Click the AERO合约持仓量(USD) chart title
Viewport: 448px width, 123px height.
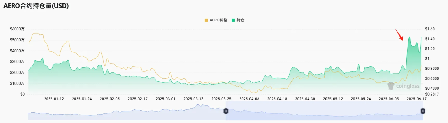coord(36,6)
